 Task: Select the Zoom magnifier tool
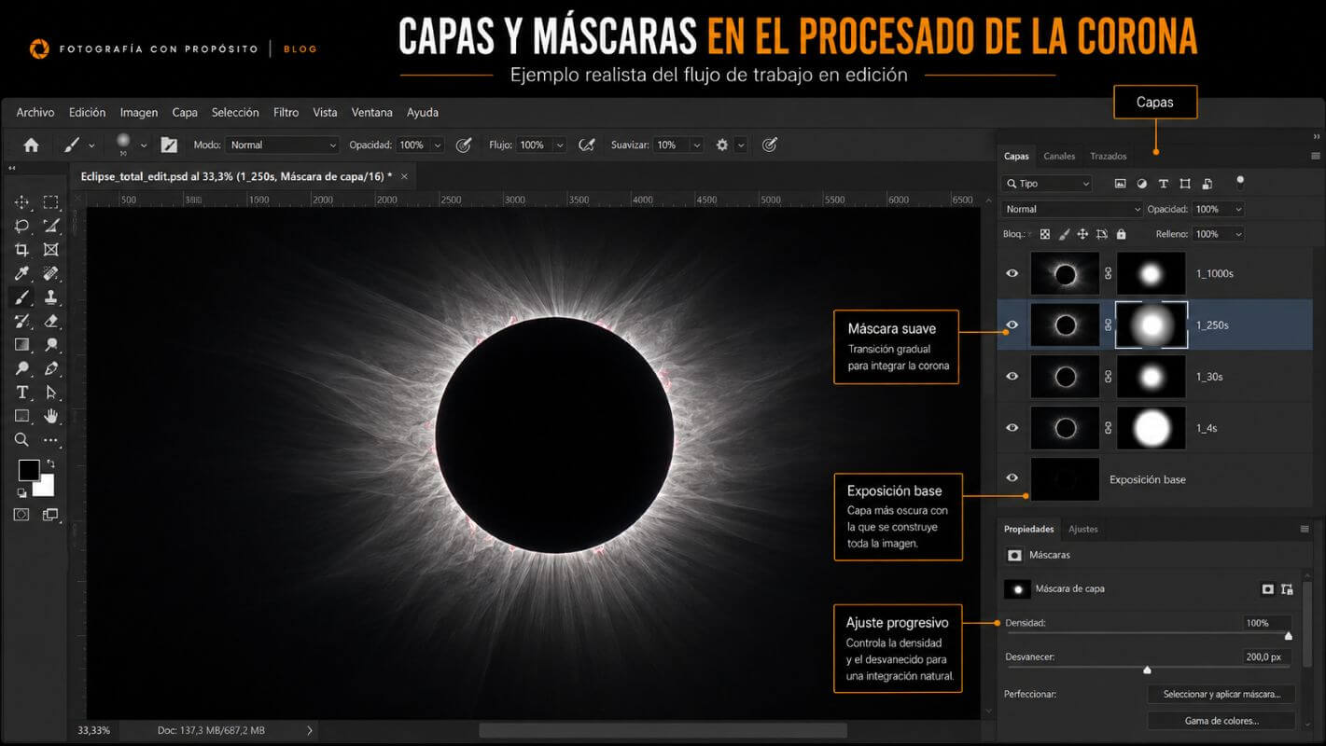click(x=21, y=440)
